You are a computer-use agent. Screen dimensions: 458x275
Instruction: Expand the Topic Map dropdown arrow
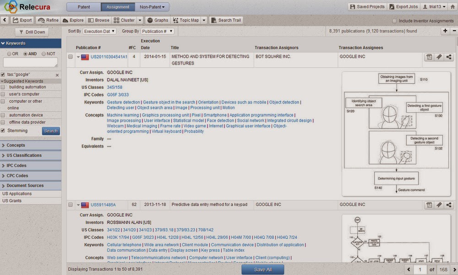tap(204, 20)
